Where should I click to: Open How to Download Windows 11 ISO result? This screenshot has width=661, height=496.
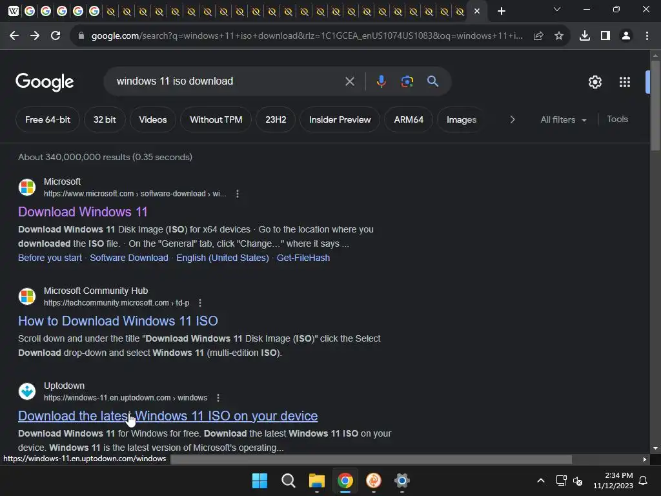[x=118, y=321]
